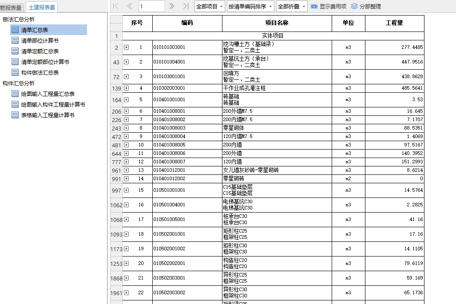Go to next page arrow
This screenshot has height=304, width=456.
tap(171, 6)
